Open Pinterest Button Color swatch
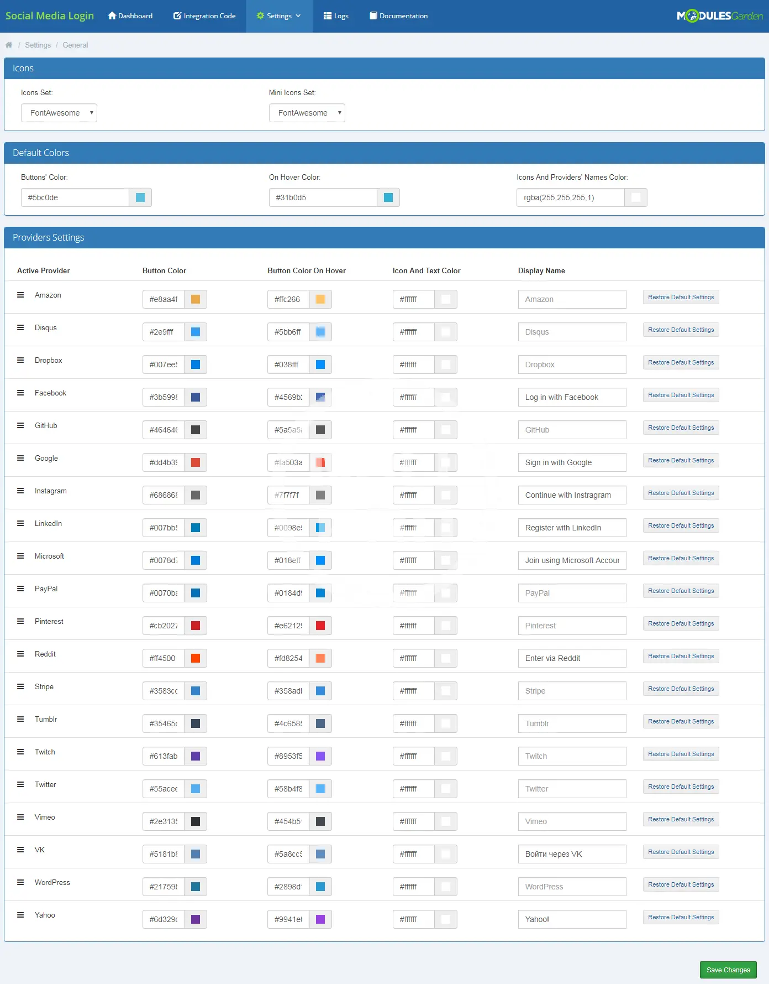769x984 pixels. [x=196, y=626]
